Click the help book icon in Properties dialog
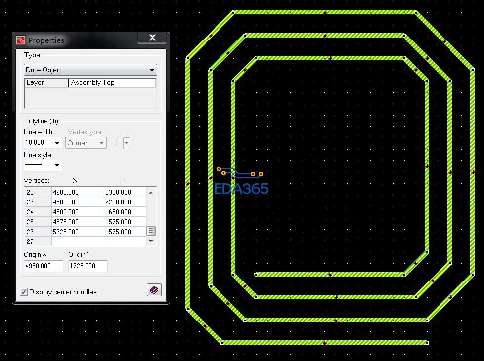 (154, 290)
